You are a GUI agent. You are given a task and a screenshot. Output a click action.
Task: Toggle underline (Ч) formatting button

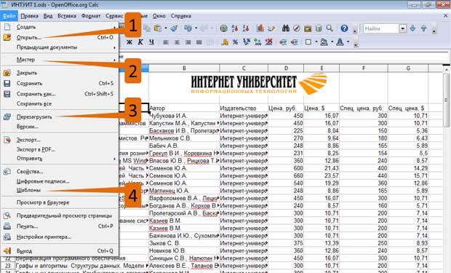click(151, 42)
